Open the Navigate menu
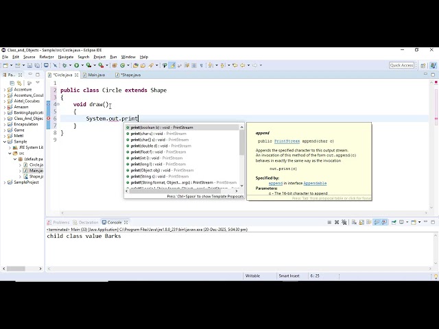The height and width of the screenshot is (329, 439). tap(66, 57)
